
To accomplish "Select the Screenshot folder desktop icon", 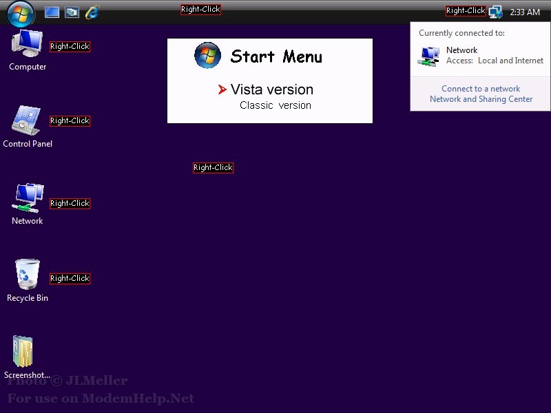I will pos(27,357).
